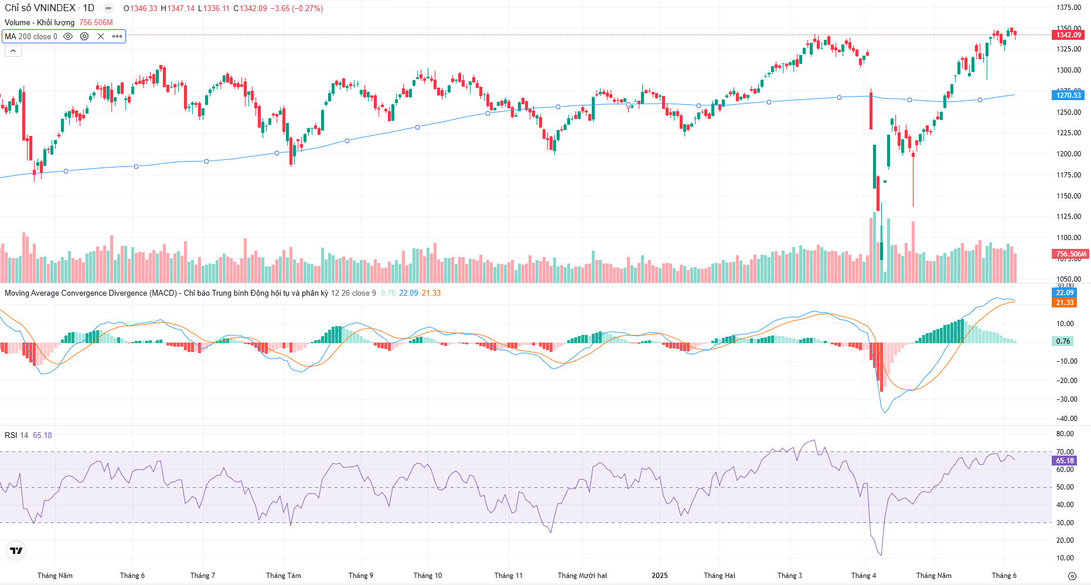Click the TradingView logo icon
The height and width of the screenshot is (585, 1091).
coord(16,550)
